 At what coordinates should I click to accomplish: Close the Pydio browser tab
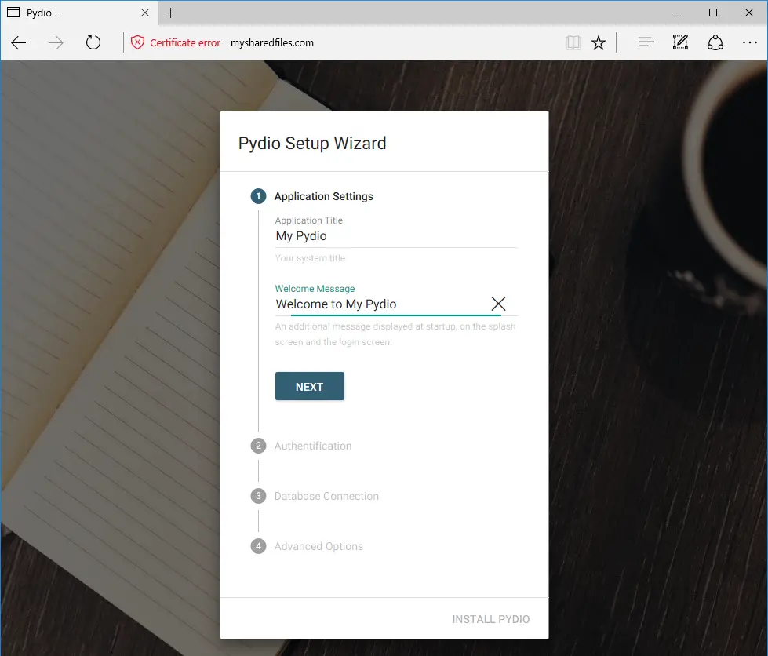(145, 13)
